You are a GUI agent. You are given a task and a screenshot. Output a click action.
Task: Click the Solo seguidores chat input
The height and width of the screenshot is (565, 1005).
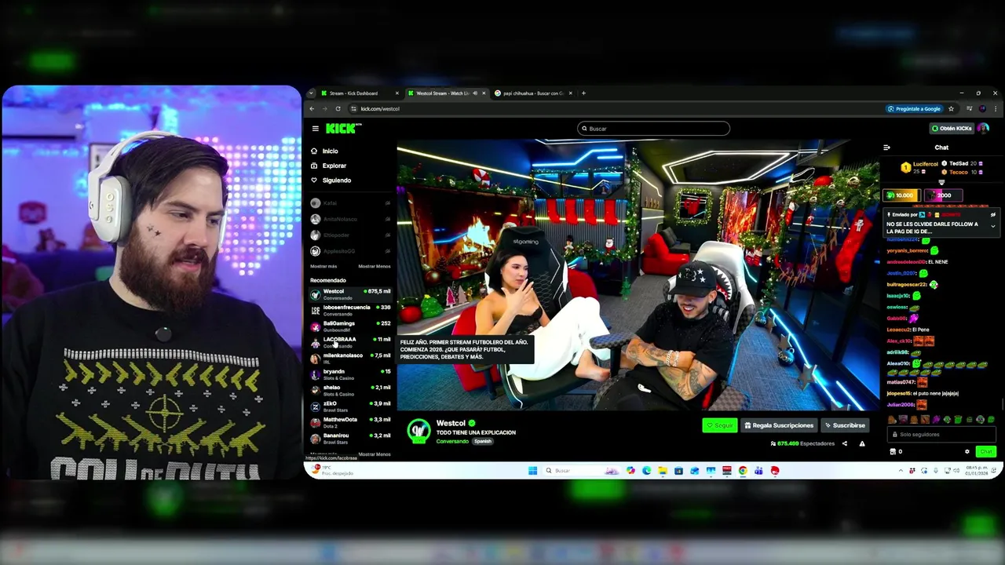941,435
